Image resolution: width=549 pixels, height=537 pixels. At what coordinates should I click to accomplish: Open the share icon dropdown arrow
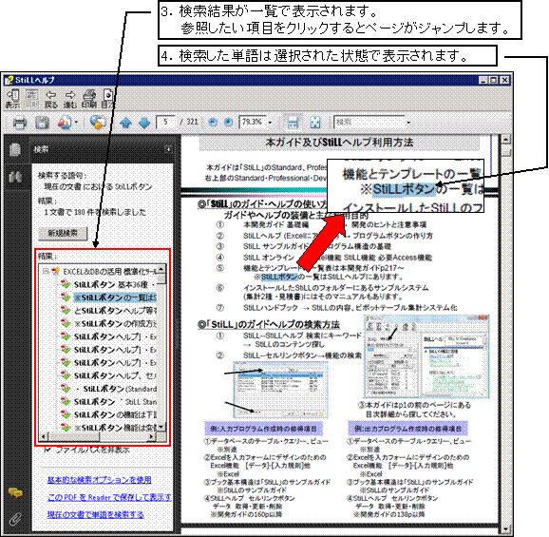(76, 123)
